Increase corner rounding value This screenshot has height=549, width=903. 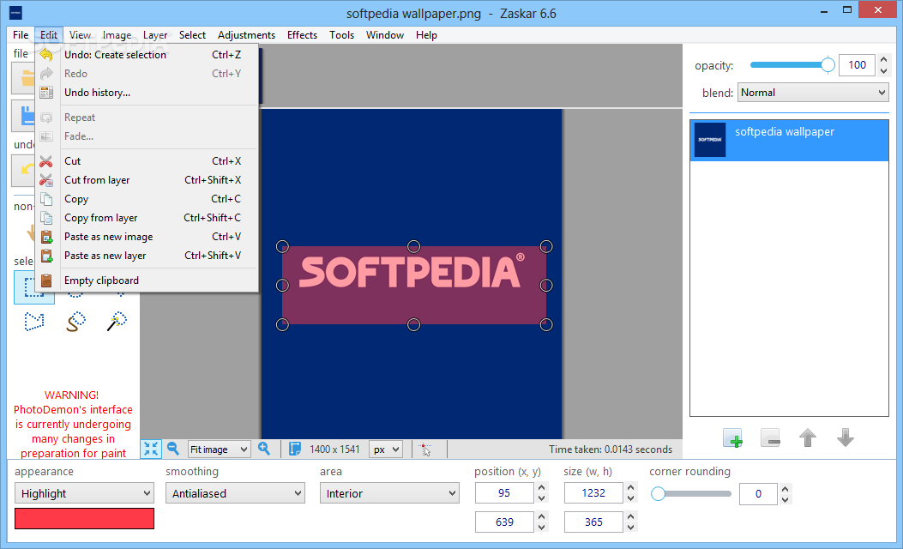point(785,488)
